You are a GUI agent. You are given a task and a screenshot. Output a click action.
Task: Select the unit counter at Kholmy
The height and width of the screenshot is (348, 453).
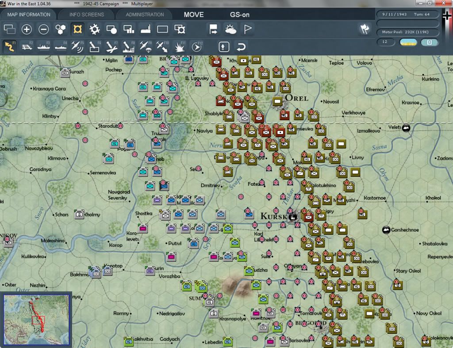pyautogui.click(x=79, y=214)
